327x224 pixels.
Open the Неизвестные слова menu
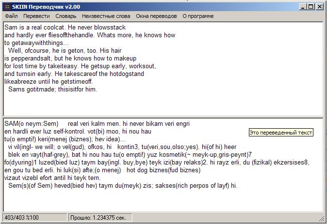pyautogui.click(x=106, y=16)
